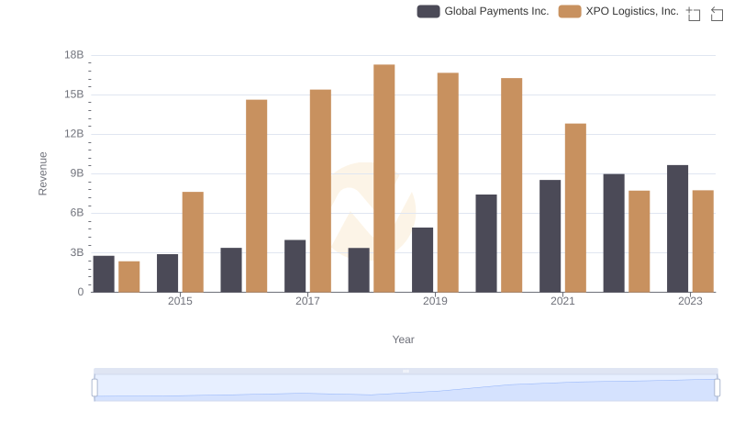
Task: Click the '2021' x-axis label
Action: click(562, 301)
